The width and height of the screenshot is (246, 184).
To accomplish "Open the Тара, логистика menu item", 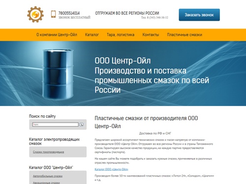I will [x=121, y=35].
